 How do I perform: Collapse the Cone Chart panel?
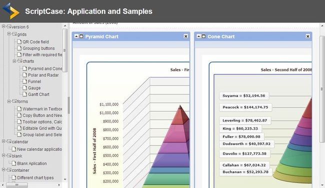click(198, 36)
